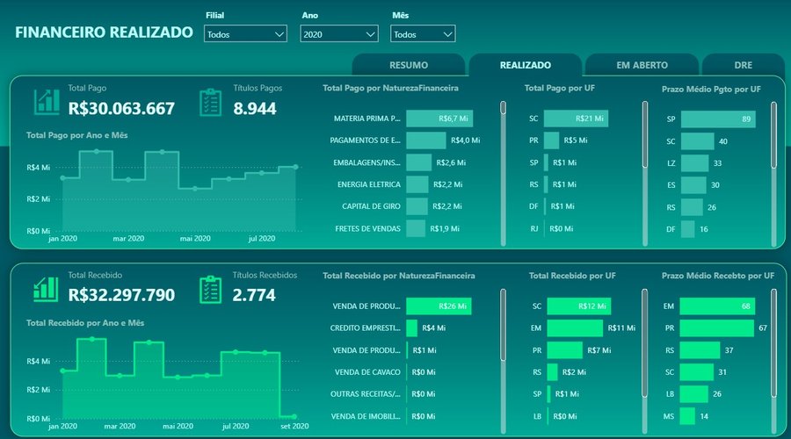The image size is (791, 439).
Task: Click the VENDA DE PRODU... R$26 Mi bar
Action: [439, 306]
